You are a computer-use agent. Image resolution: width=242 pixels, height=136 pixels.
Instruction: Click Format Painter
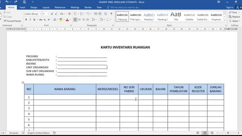click(x=12, y=21)
